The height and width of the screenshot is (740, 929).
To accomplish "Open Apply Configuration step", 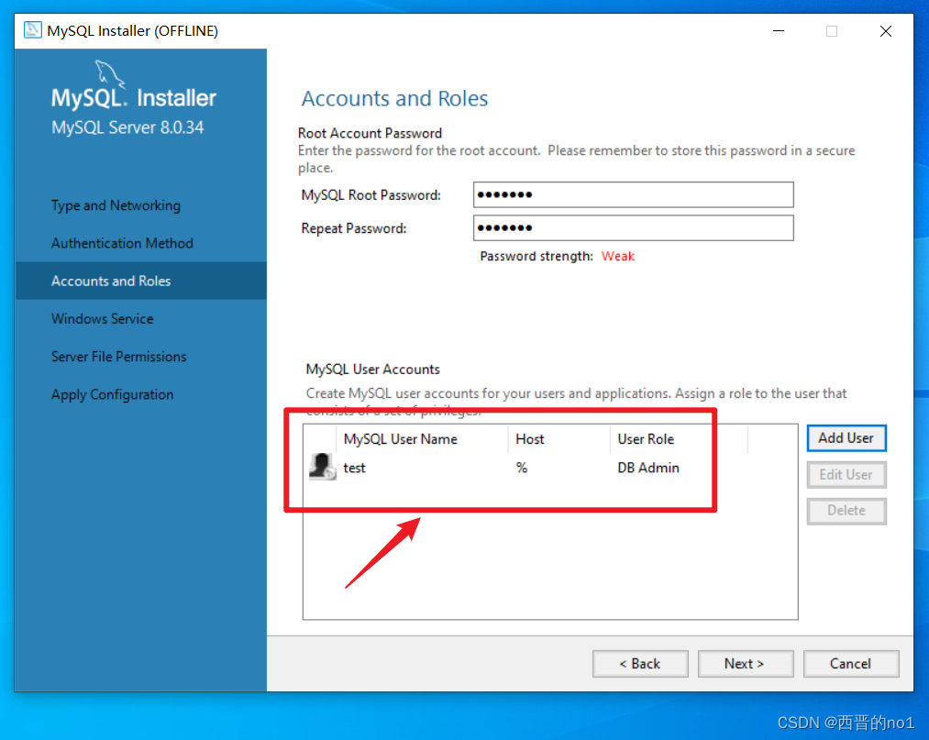I will [x=112, y=394].
